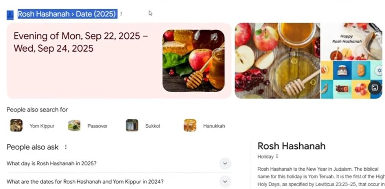Image resolution: width=385 pixels, height=189 pixels.
Task: Click the Sukkot related search link
Action: click(x=153, y=126)
